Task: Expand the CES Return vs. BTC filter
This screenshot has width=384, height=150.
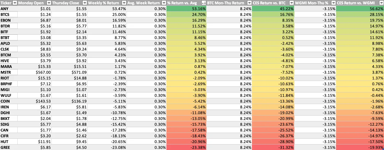Action: 291,3
